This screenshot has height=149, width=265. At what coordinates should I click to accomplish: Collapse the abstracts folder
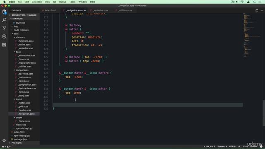20,37
